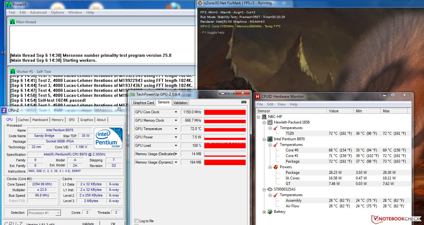Image resolution: width=424 pixels, height=225 pixels.
Task: Click the CPUID Hardware Monitor title icon
Action: pos(258,97)
